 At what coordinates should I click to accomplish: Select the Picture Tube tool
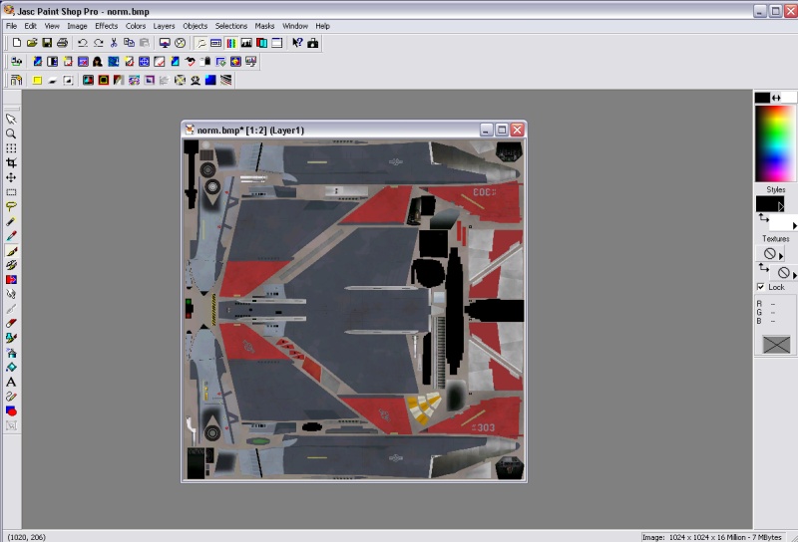tap(11, 338)
